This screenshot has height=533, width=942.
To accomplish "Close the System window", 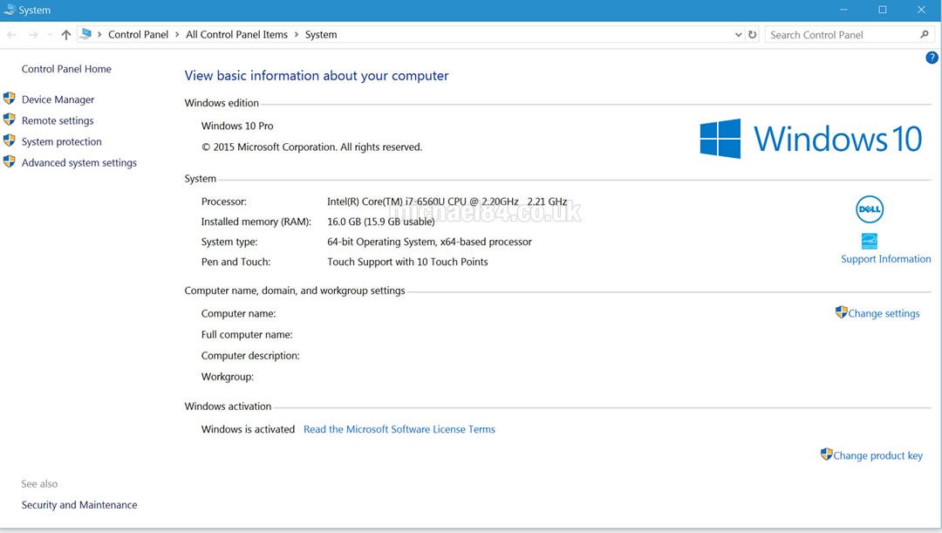I will point(921,10).
